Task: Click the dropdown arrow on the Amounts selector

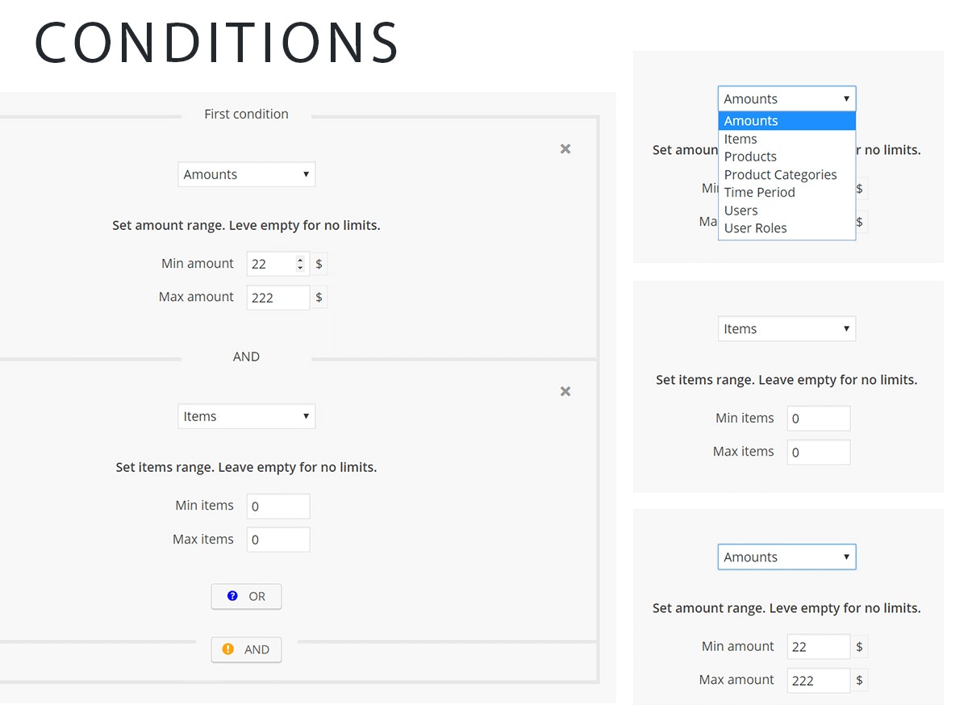Action: 306,174
